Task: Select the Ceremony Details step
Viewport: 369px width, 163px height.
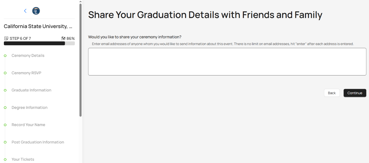Action: 28,55
